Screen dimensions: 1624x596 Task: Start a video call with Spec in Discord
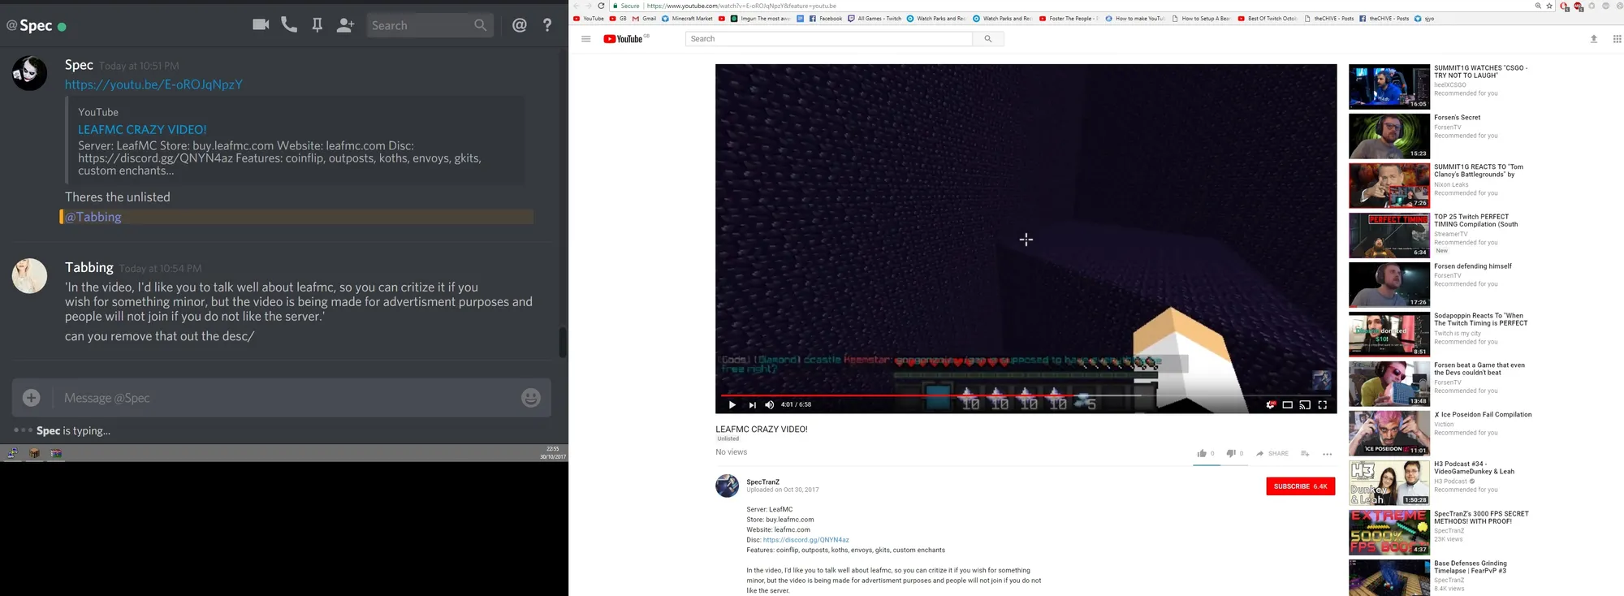[261, 24]
